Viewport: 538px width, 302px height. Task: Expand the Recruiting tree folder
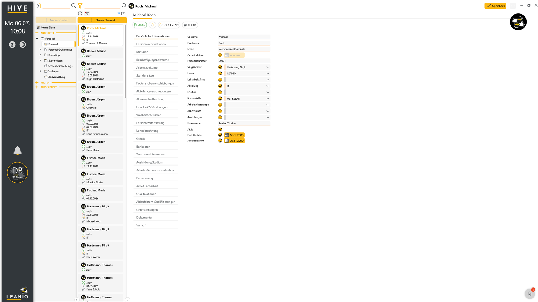click(40, 55)
